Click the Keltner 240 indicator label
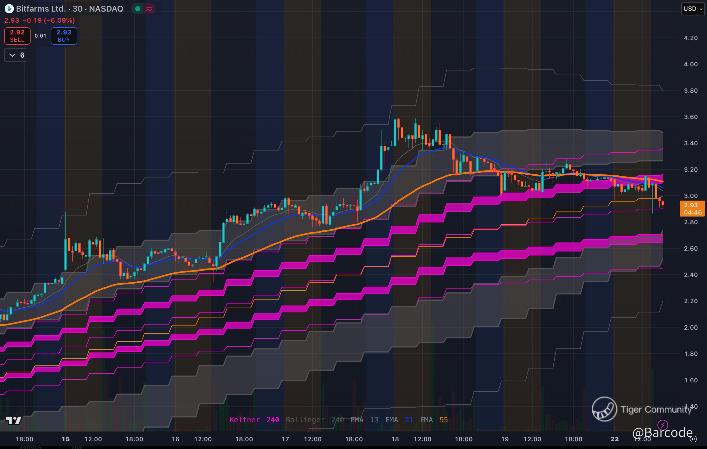This screenshot has width=707, height=449. 254,420
